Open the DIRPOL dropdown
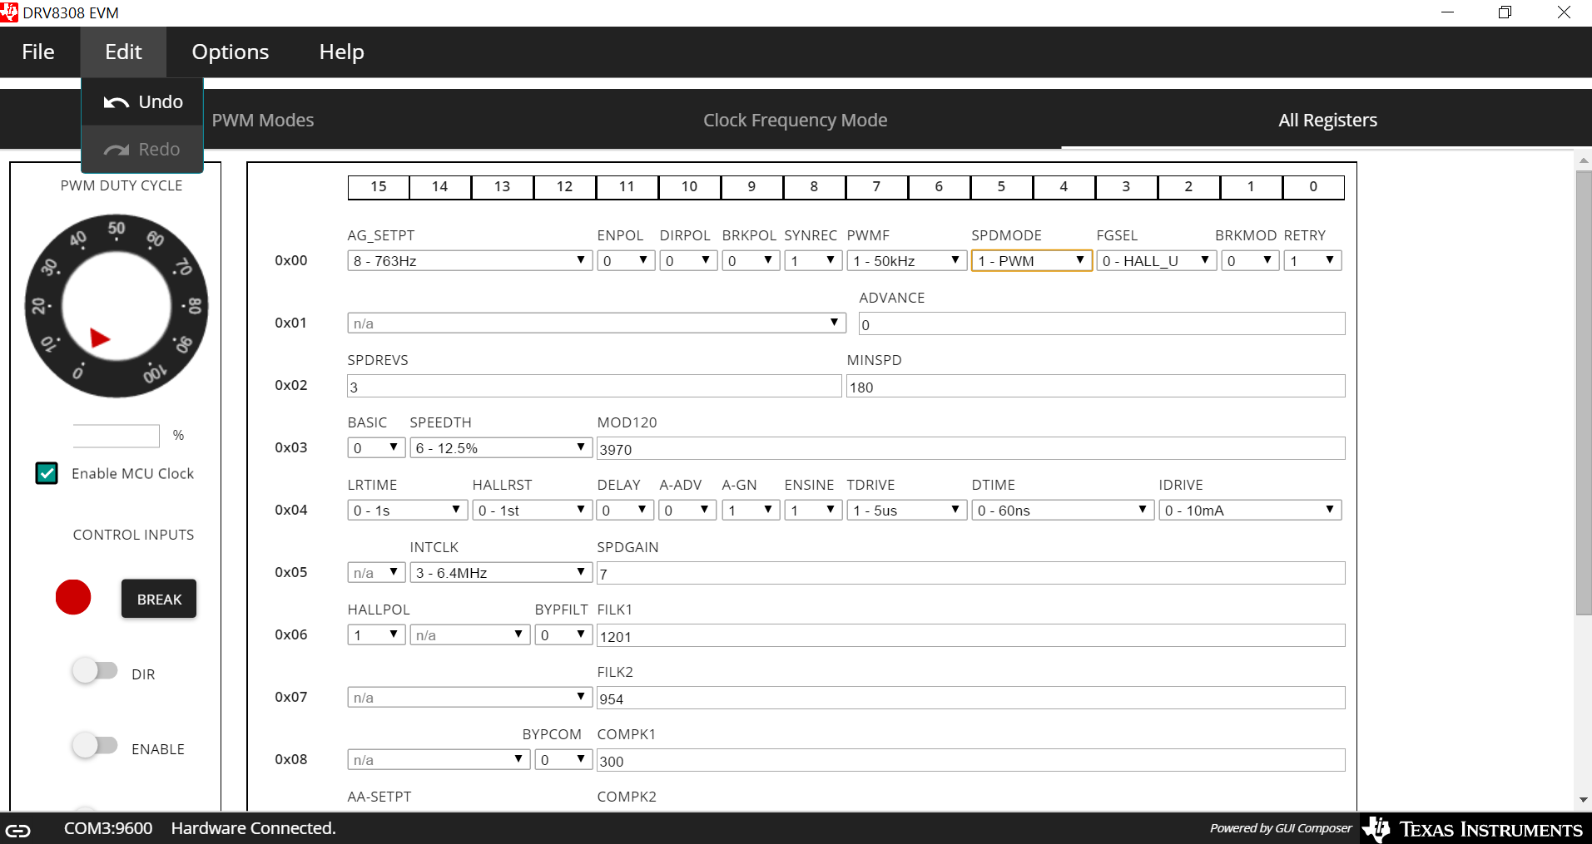Viewport: 1592px width, 844px height. point(688,260)
